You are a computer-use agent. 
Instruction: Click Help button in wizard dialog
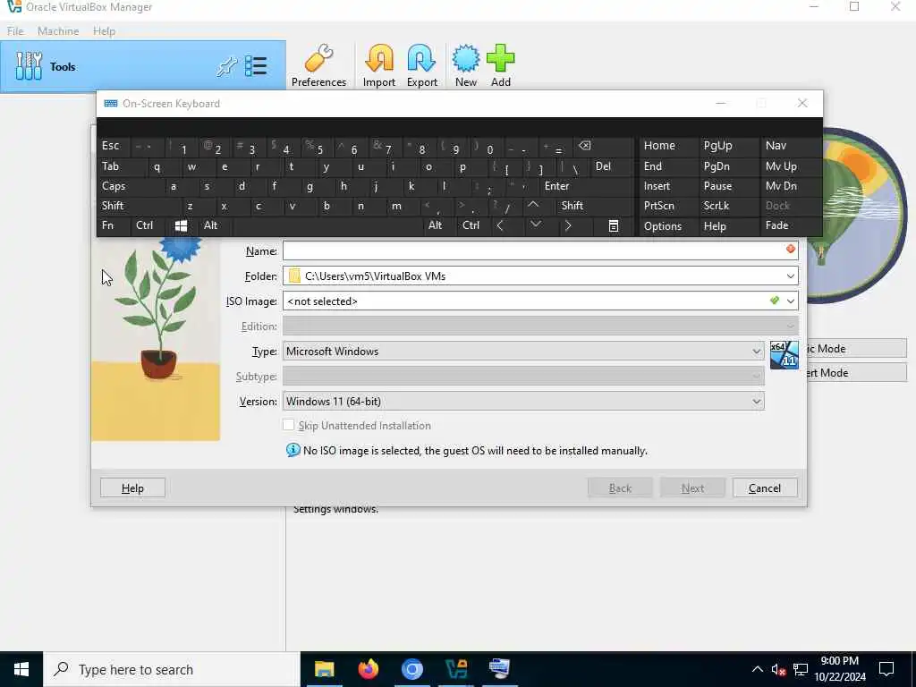coord(132,488)
